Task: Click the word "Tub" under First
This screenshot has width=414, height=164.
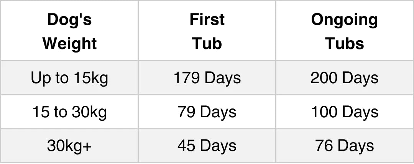Action: [207, 43]
